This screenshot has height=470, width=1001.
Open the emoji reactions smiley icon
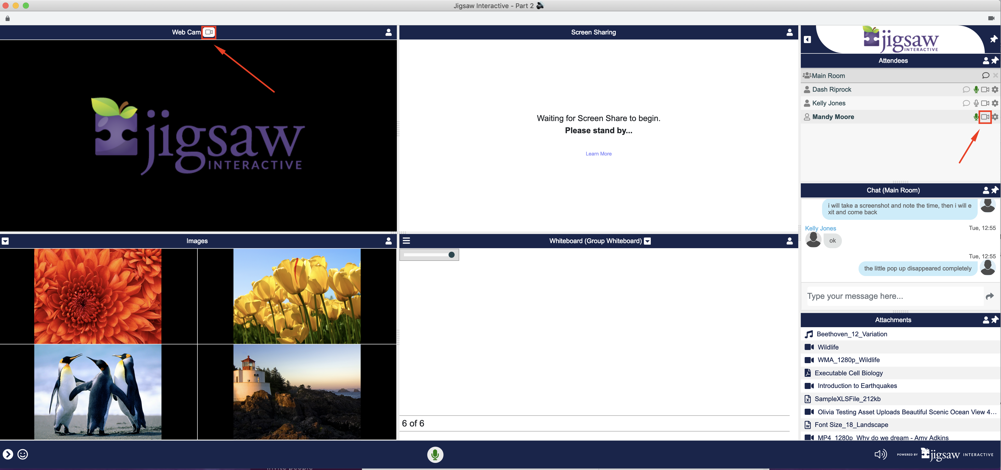coord(23,454)
